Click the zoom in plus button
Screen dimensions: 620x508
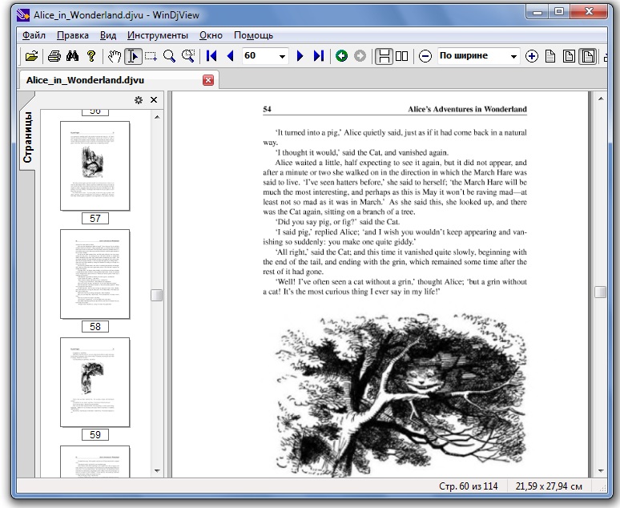(x=532, y=56)
